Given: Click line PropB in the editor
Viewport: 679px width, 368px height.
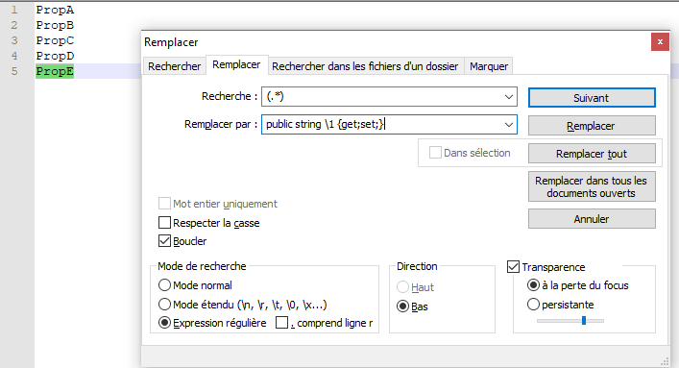Looking at the screenshot, I should (55, 25).
